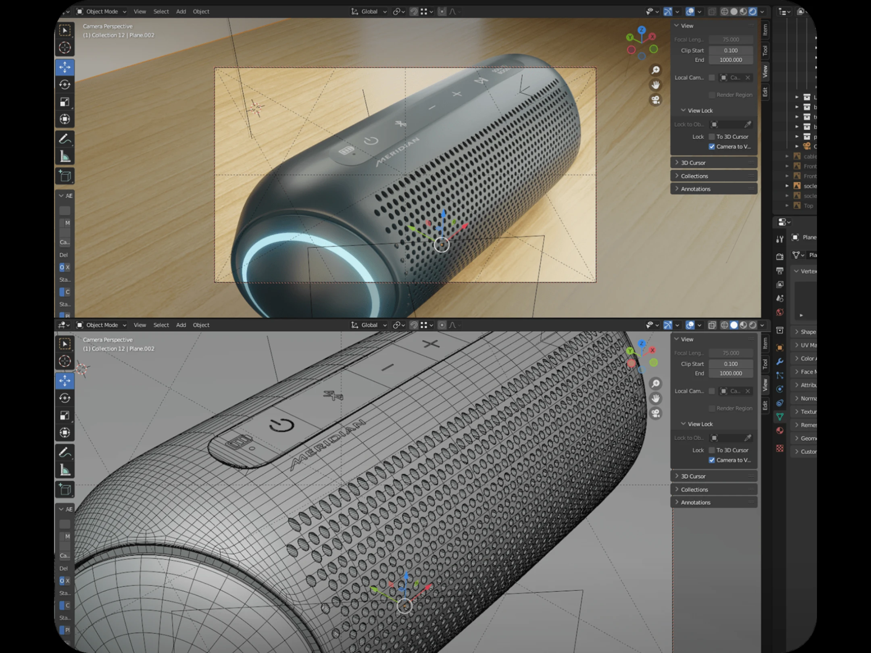Image resolution: width=871 pixels, height=653 pixels.
Task: Toggle camera view icon in the top viewport
Action: click(656, 100)
